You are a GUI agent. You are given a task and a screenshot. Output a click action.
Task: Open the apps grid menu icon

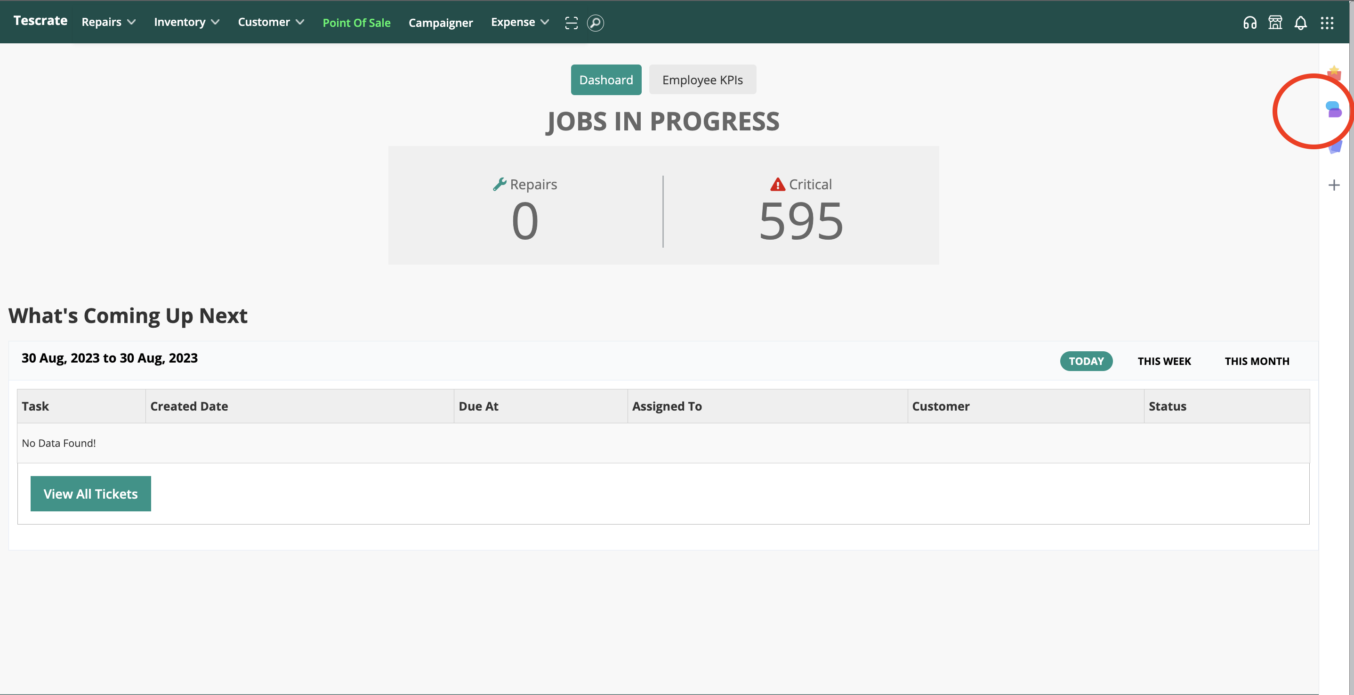point(1327,23)
